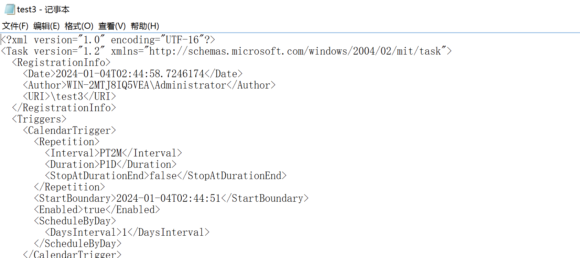Click the Date value 2024-01-04T02:44:58.7246174

tap(130, 74)
